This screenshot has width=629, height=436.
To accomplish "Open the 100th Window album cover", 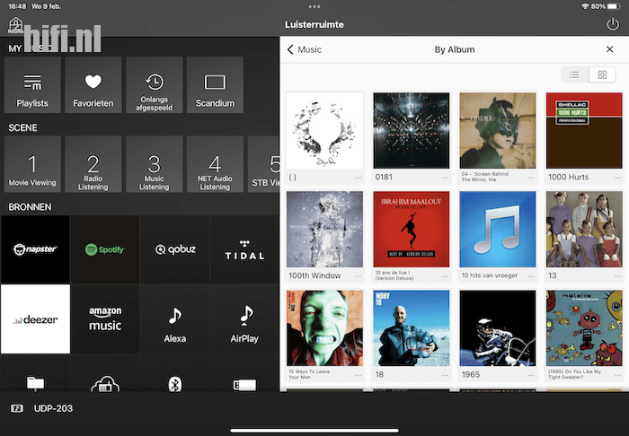I will [324, 229].
